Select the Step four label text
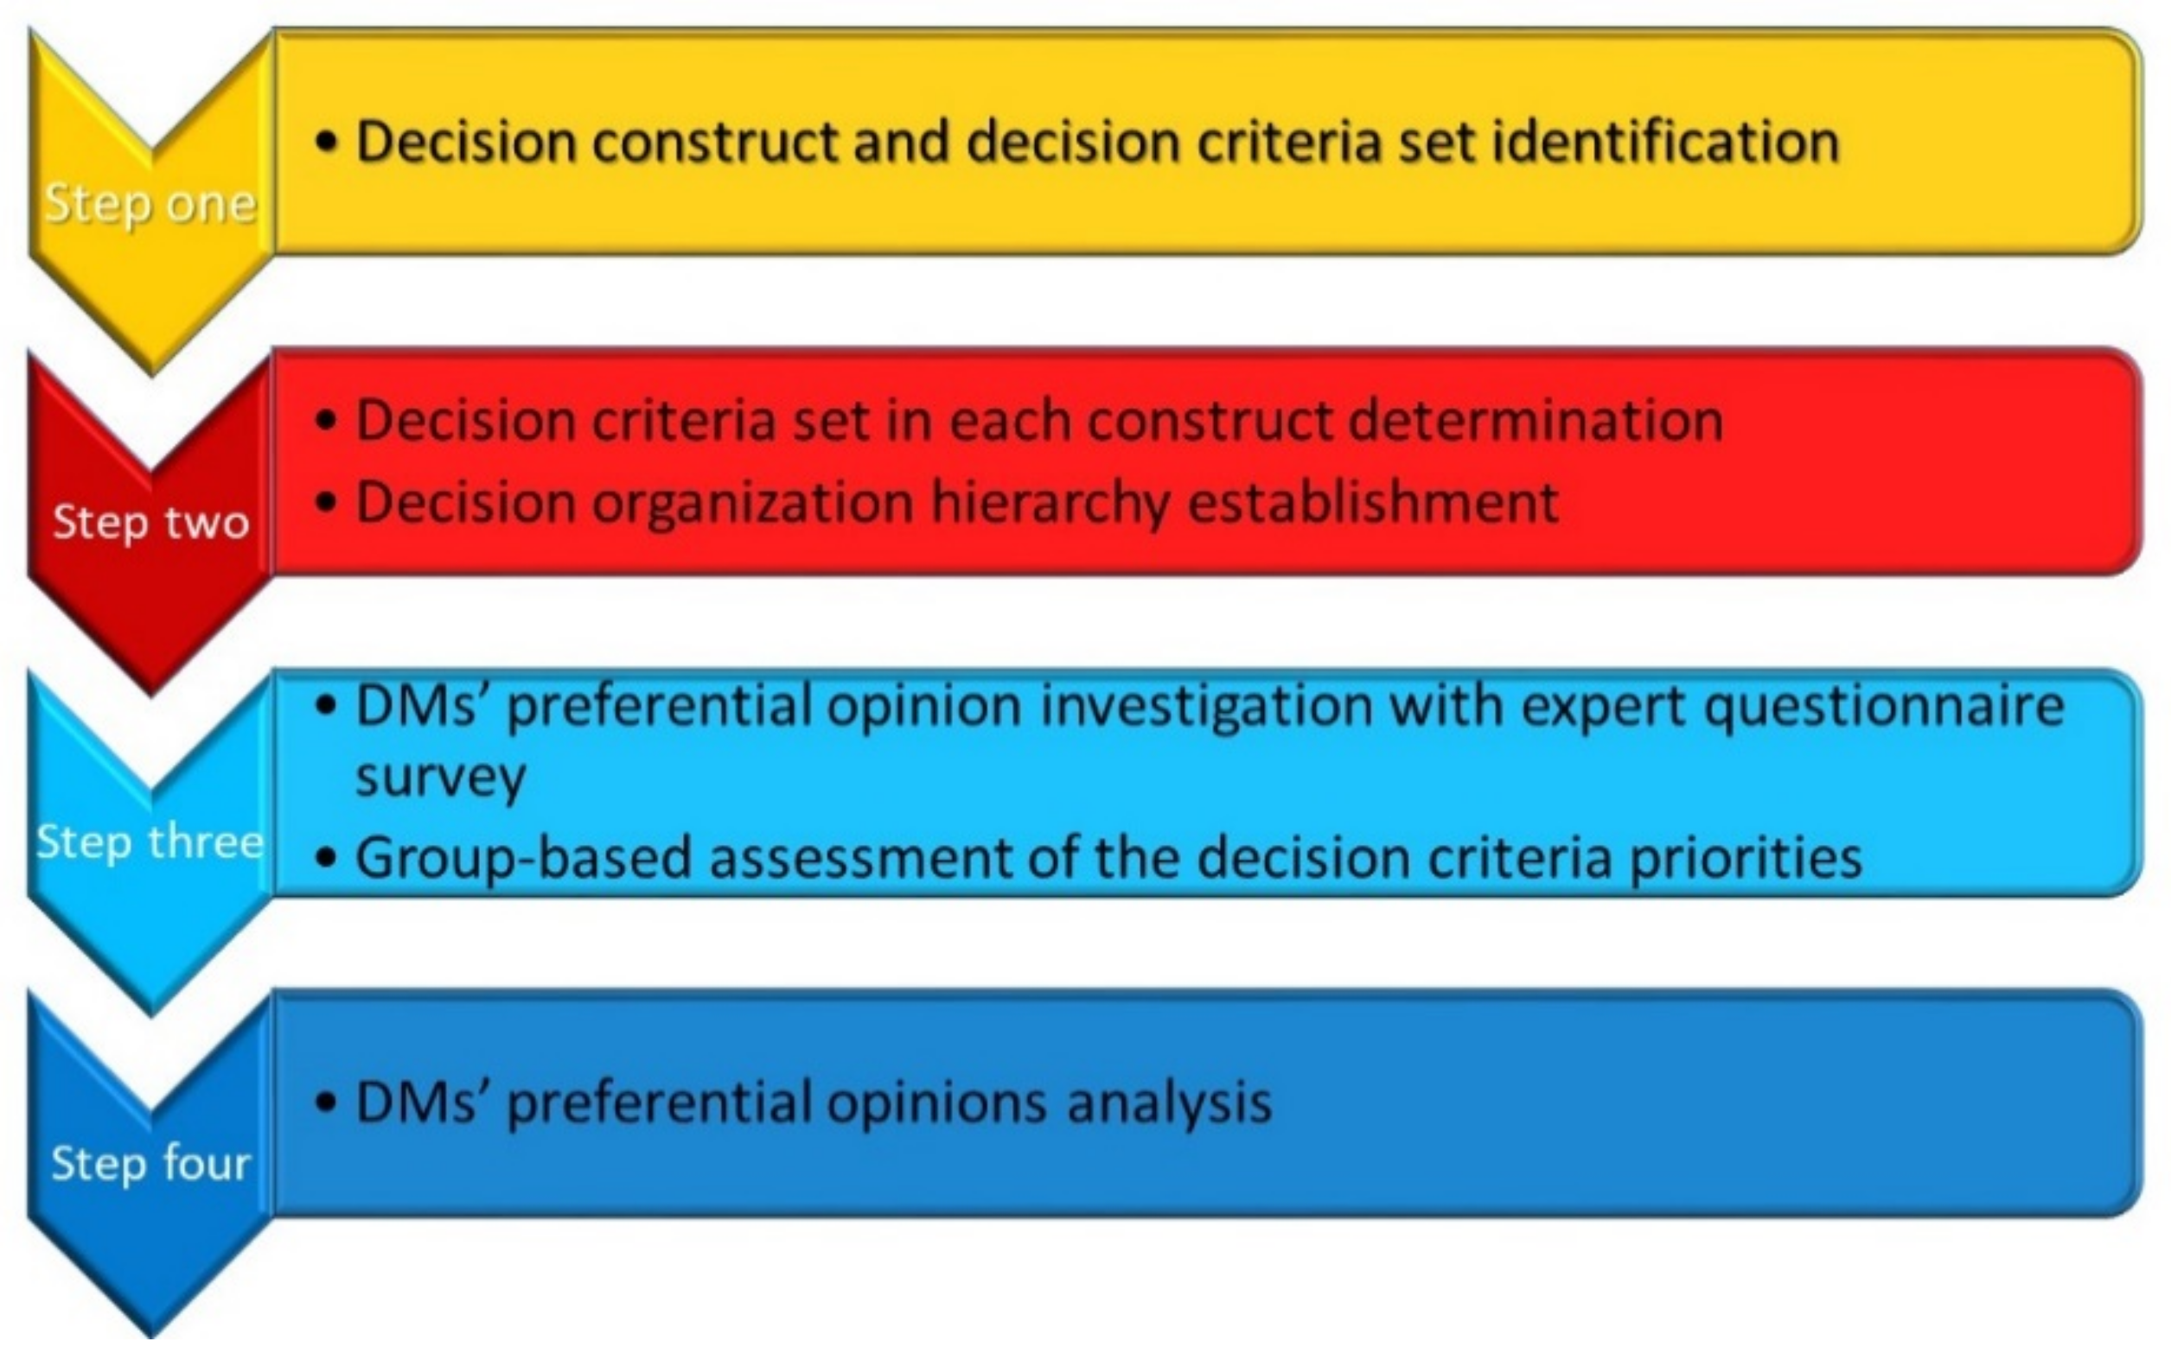The image size is (2171, 1366). tap(150, 1163)
